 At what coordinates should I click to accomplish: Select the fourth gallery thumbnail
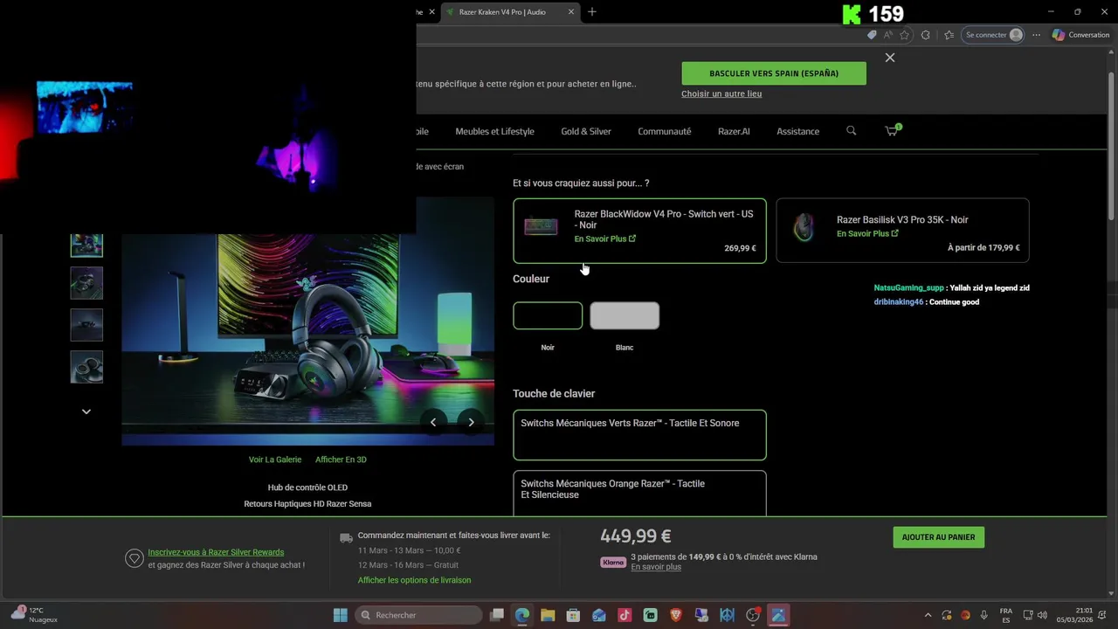(x=86, y=367)
